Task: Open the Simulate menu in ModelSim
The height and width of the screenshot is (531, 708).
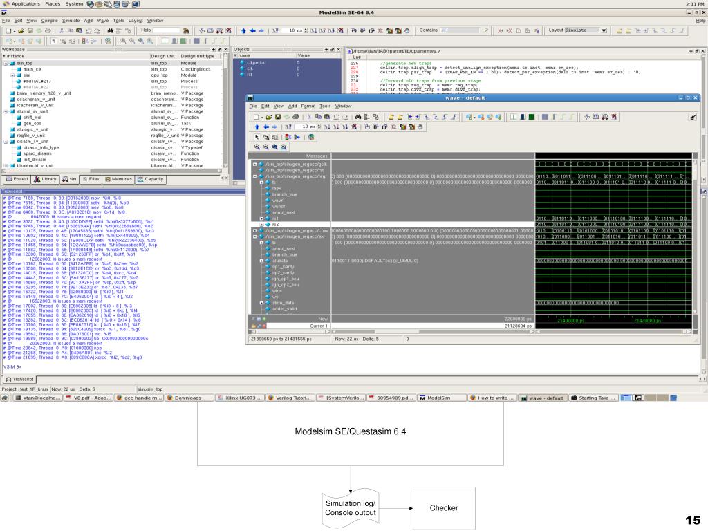Action: coord(71,21)
